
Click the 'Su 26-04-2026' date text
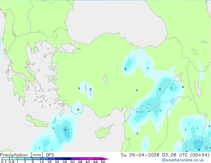point(140,155)
